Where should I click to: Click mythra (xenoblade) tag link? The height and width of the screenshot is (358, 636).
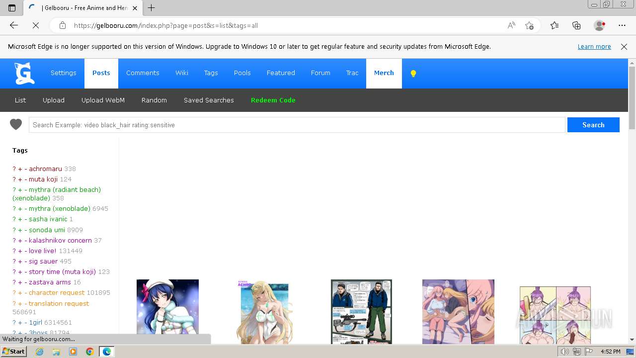[60, 208]
